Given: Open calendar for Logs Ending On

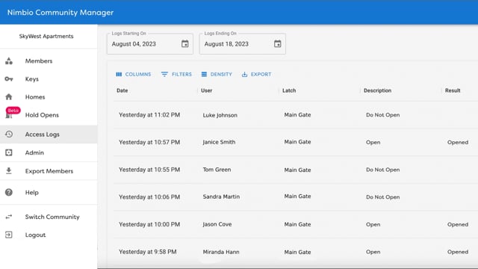Looking at the screenshot, I should pyautogui.click(x=277, y=44).
